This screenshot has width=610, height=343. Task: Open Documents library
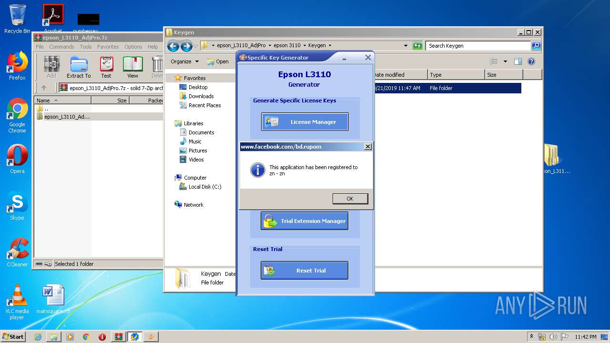pyautogui.click(x=201, y=132)
